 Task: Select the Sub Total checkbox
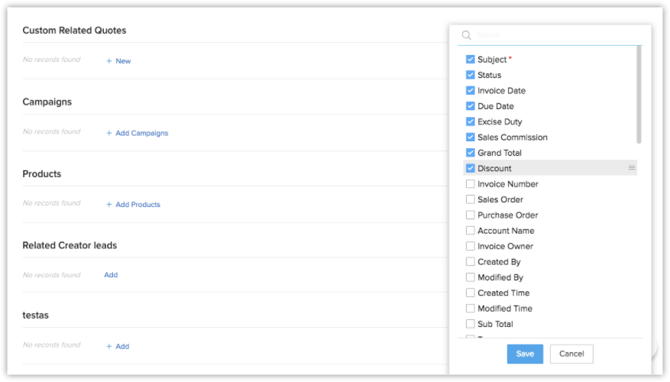pyautogui.click(x=471, y=324)
